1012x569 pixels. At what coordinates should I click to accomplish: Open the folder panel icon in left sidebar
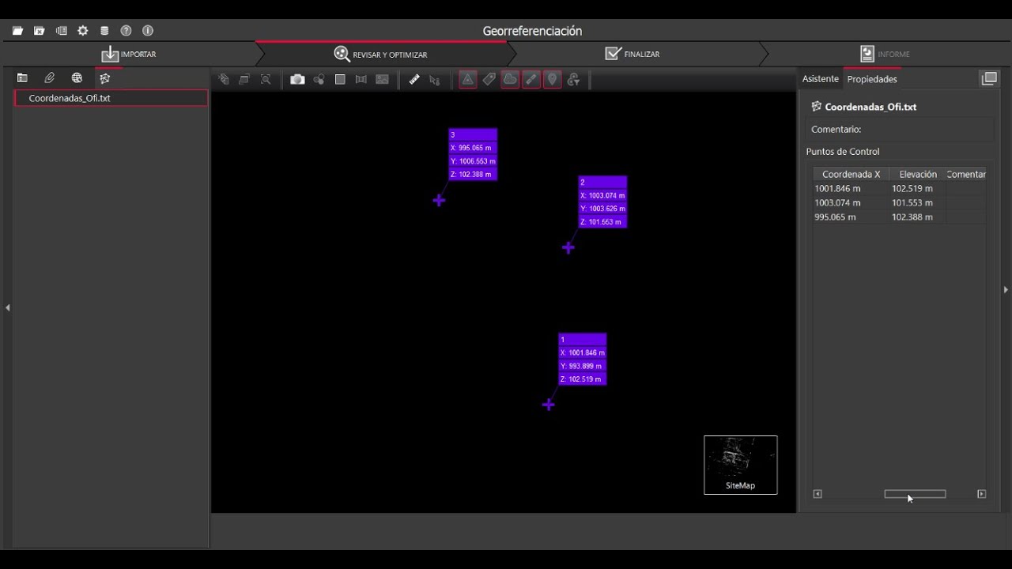22,78
